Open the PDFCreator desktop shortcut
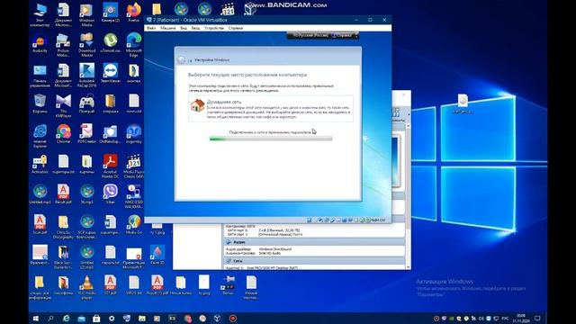Image resolution: width=576 pixels, height=324 pixels. point(86,134)
